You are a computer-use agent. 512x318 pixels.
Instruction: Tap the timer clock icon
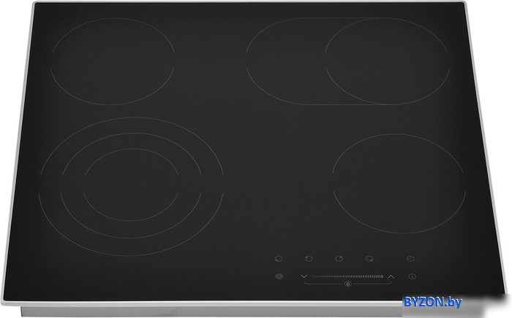click(410, 259)
